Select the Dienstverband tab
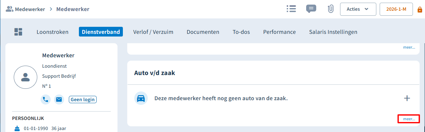425x132 pixels. point(101,32)
